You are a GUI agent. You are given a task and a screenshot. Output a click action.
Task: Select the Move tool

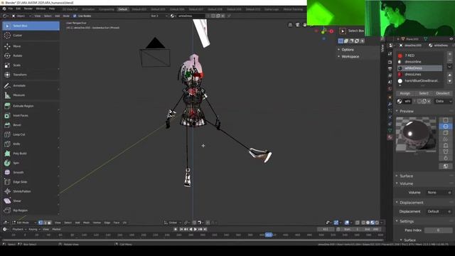click(31, 46)
